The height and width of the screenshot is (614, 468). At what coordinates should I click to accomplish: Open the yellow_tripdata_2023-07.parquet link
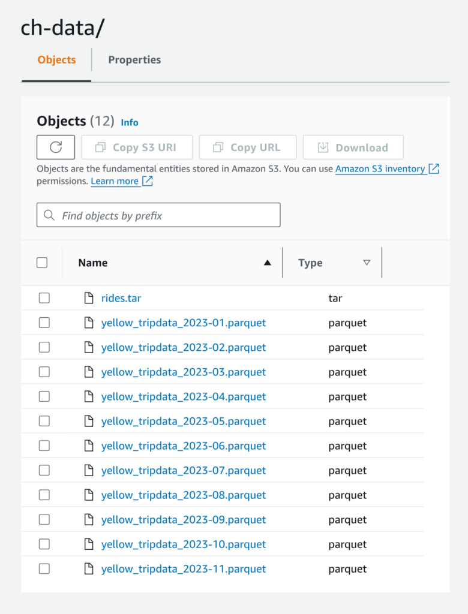coord(184,470)
